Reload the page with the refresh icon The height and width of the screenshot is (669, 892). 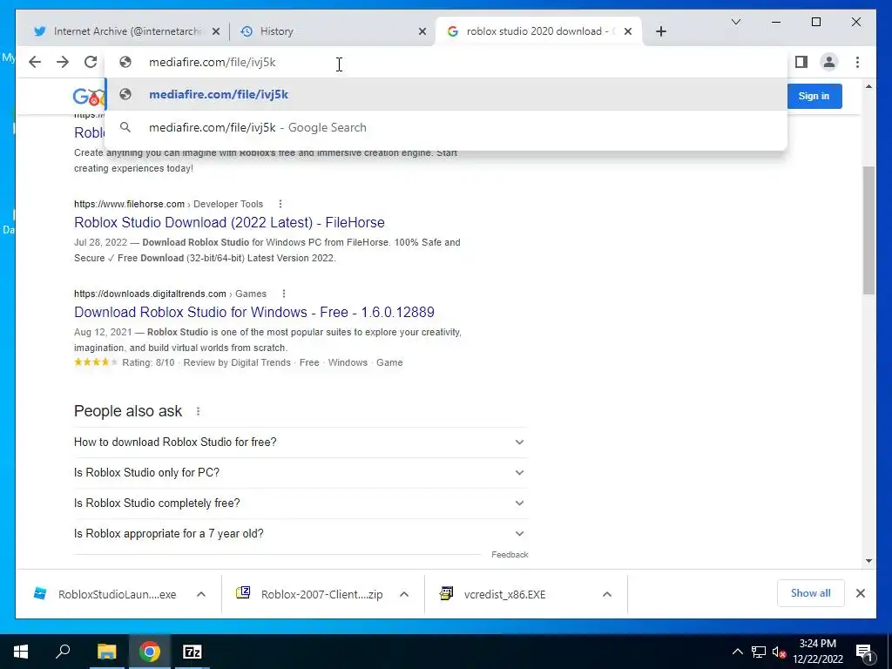click(91, 62)
